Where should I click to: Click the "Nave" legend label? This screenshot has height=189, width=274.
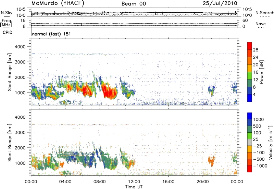[x=261, y=24]
